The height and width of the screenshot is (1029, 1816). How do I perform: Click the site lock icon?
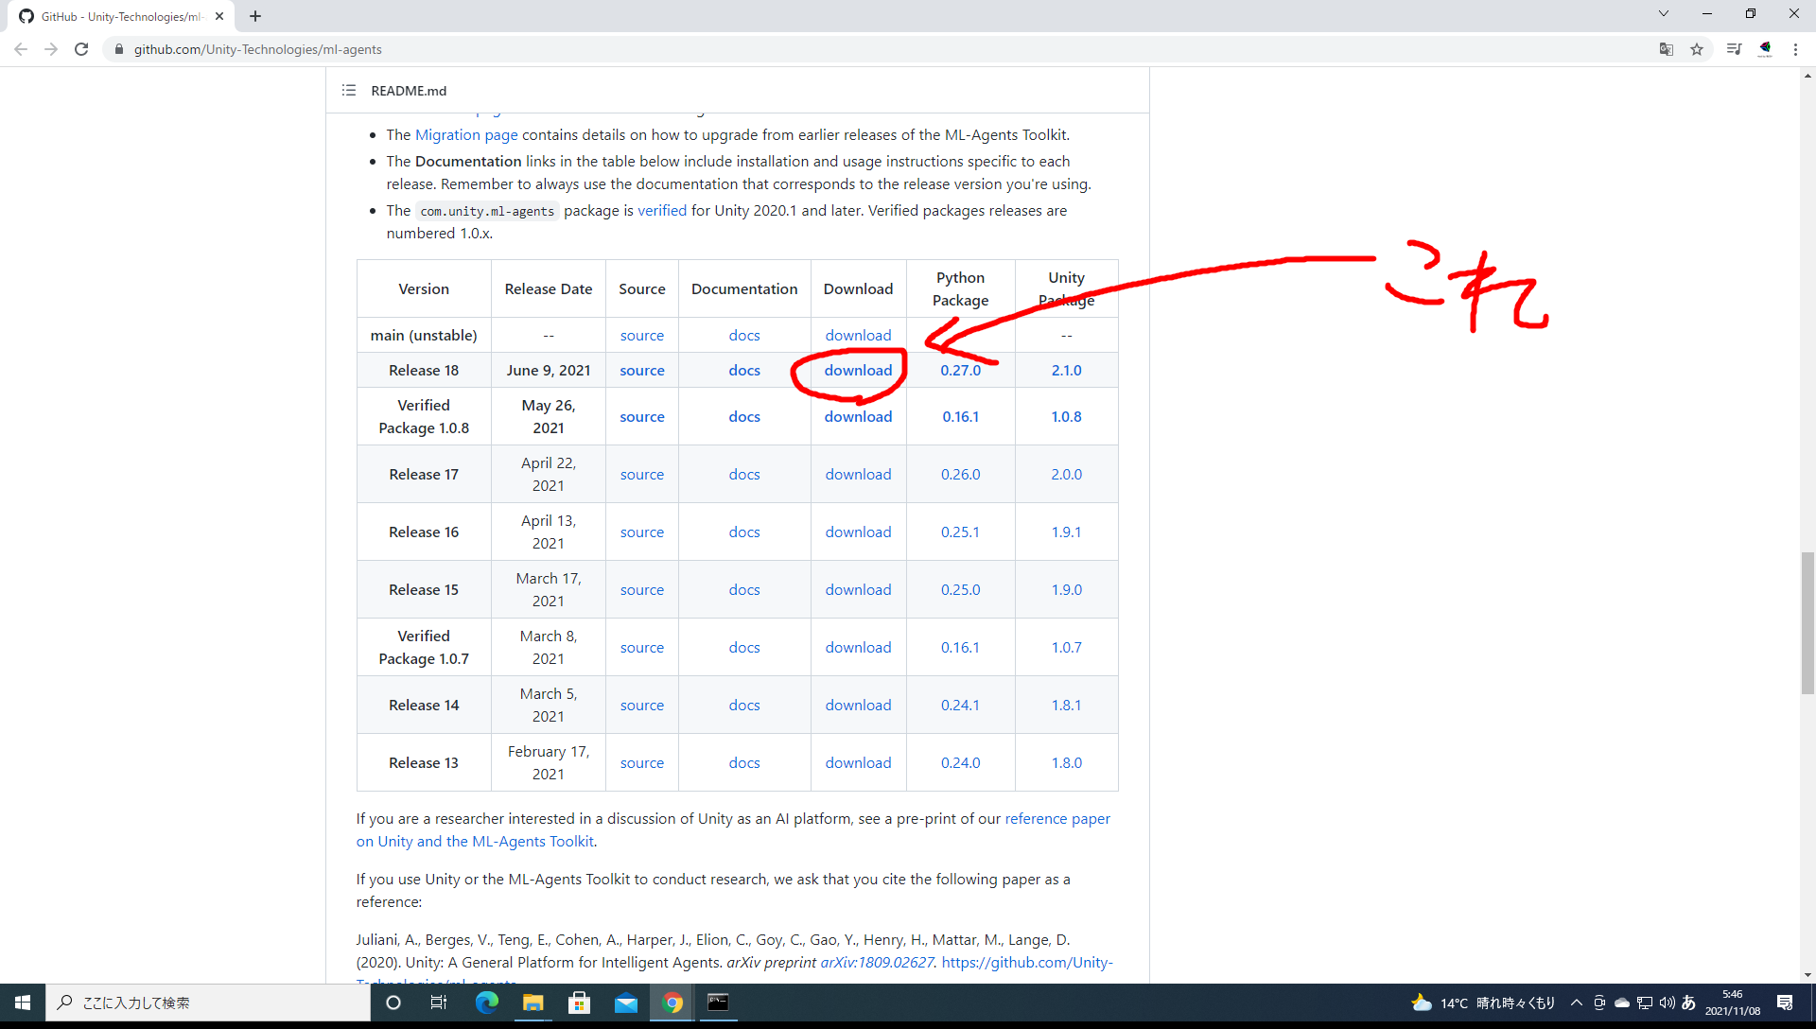tap(119, 49)
